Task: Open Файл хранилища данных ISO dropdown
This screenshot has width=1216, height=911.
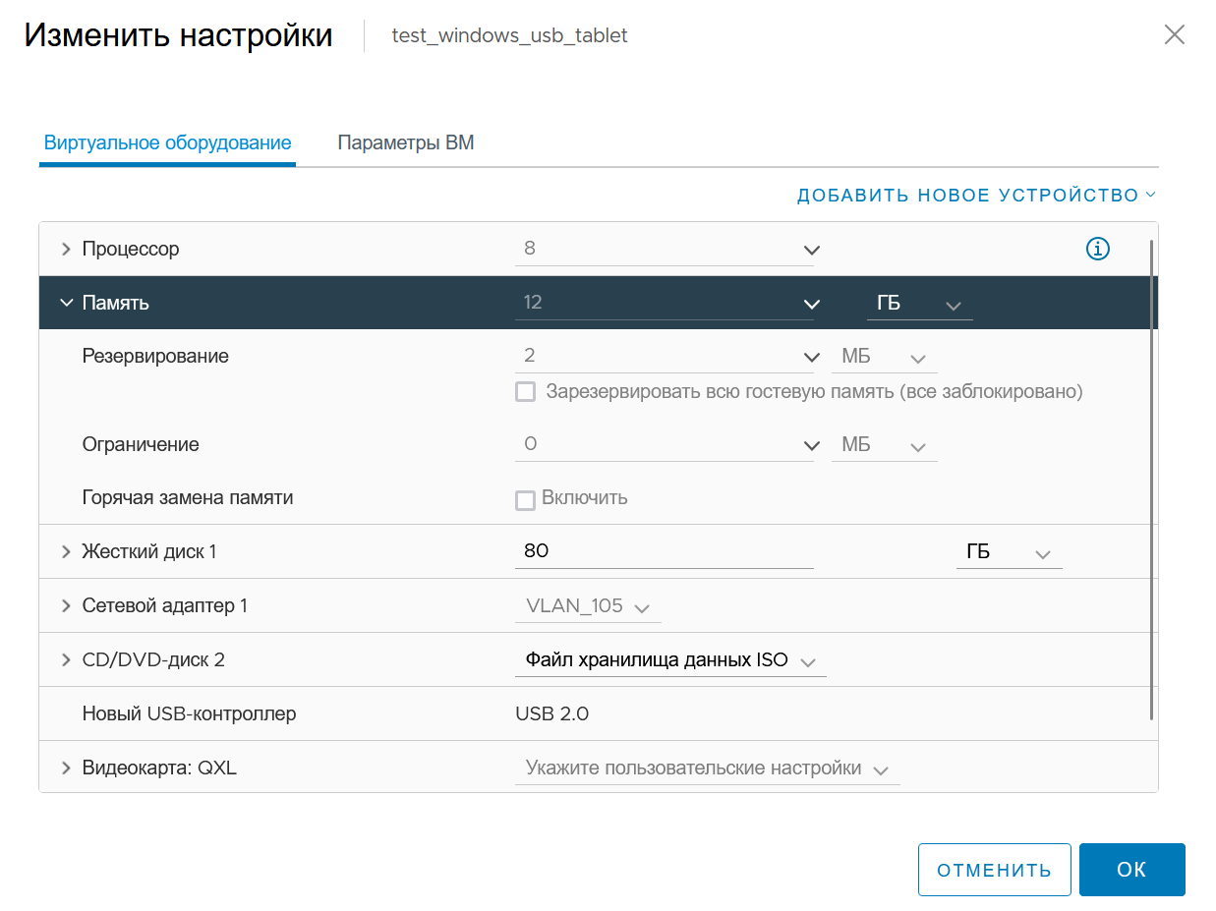Action: click(670, 660)
